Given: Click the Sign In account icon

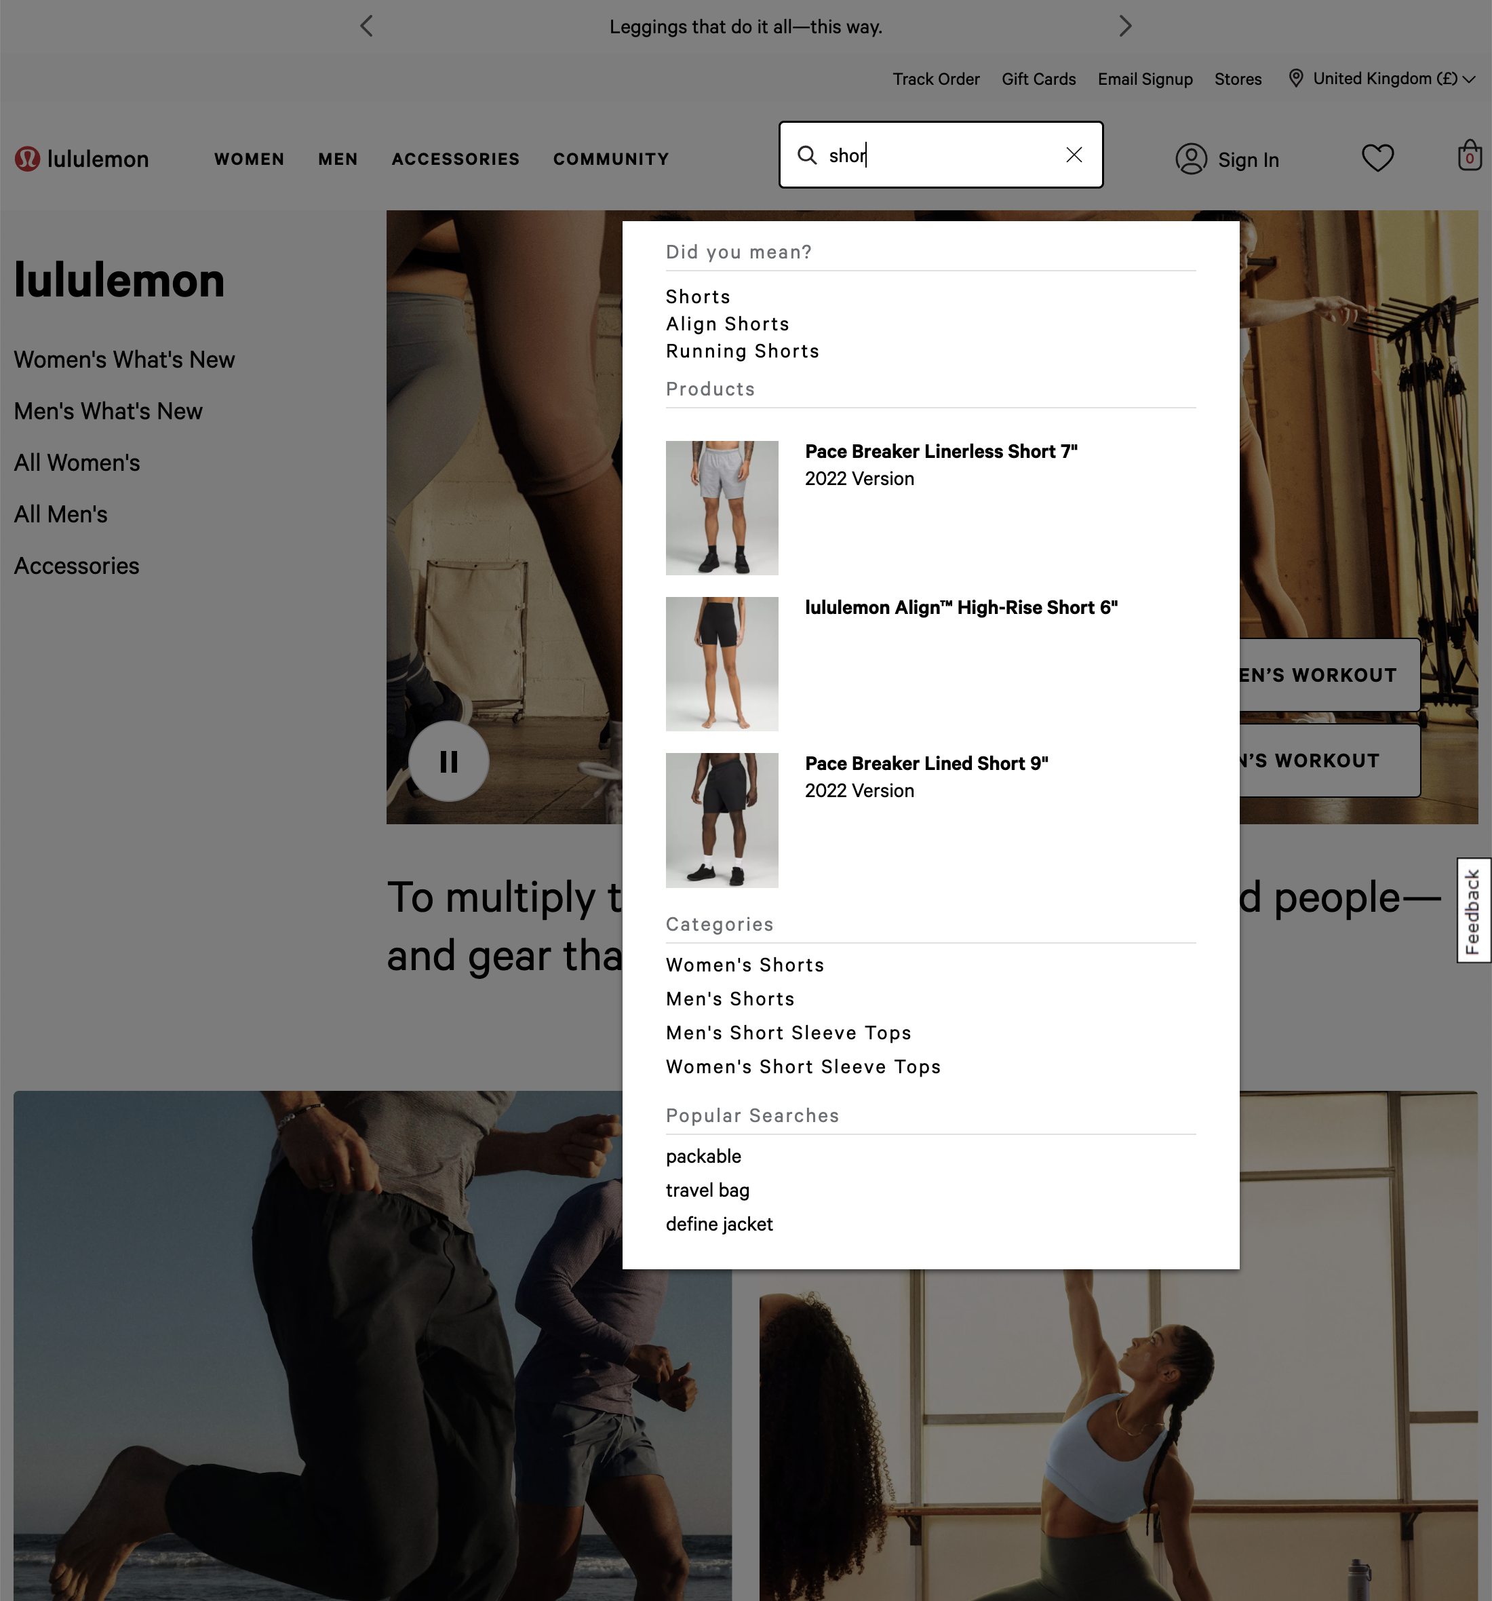Looking at the screenshot, I should (x=1192, y=159).
